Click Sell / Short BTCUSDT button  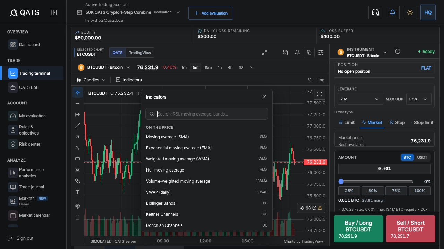tap(410, 229)
